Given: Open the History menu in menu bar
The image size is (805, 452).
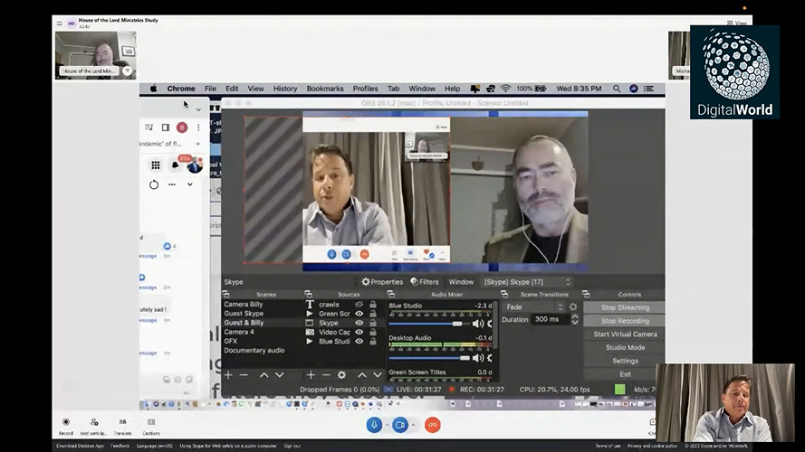Looking at the screenshot, I should pyautogui.click(x=284, y=89).
